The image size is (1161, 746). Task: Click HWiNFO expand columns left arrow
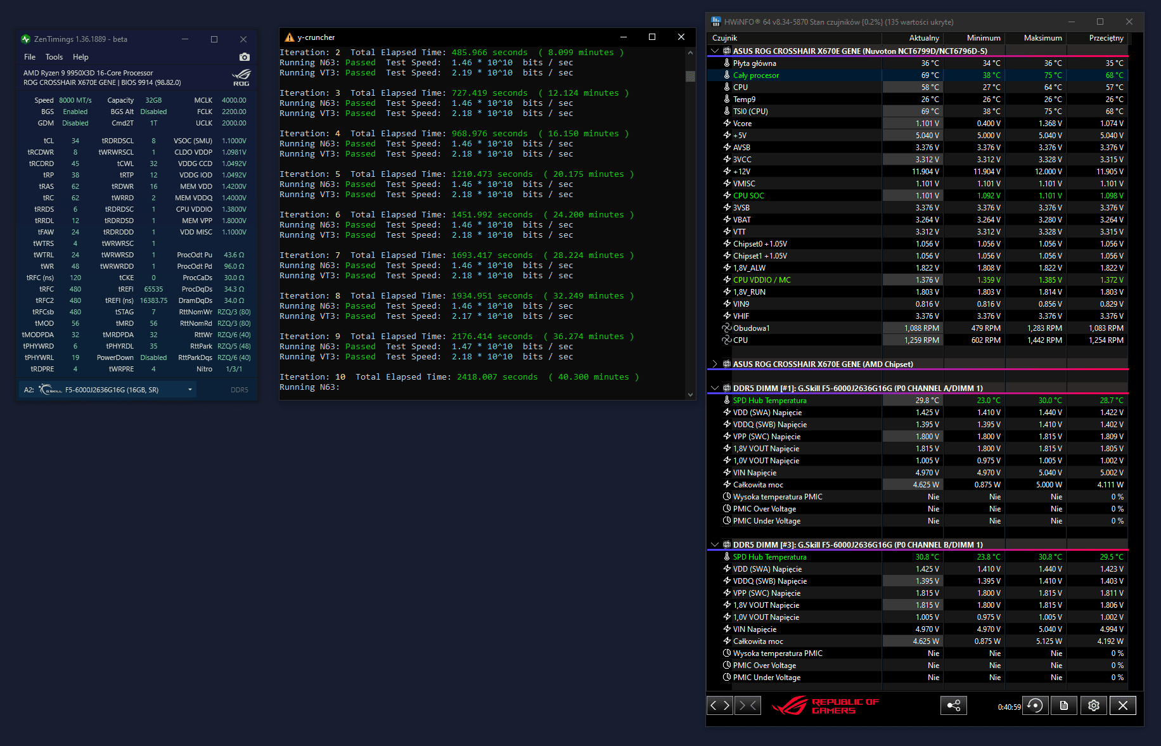coord(714,705)
